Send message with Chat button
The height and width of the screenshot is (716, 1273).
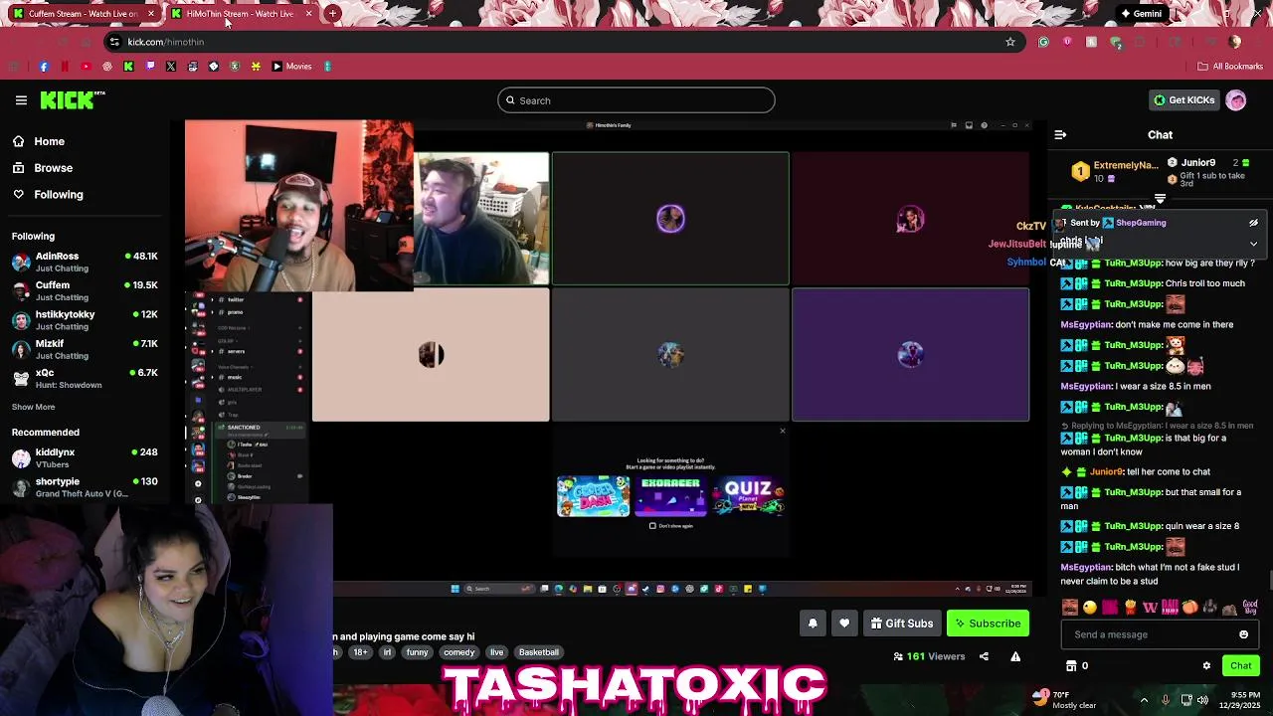(1240, 665)
